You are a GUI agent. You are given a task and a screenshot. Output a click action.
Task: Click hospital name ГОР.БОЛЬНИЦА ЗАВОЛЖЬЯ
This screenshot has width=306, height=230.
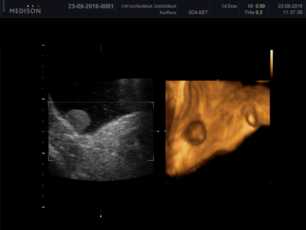148,6
